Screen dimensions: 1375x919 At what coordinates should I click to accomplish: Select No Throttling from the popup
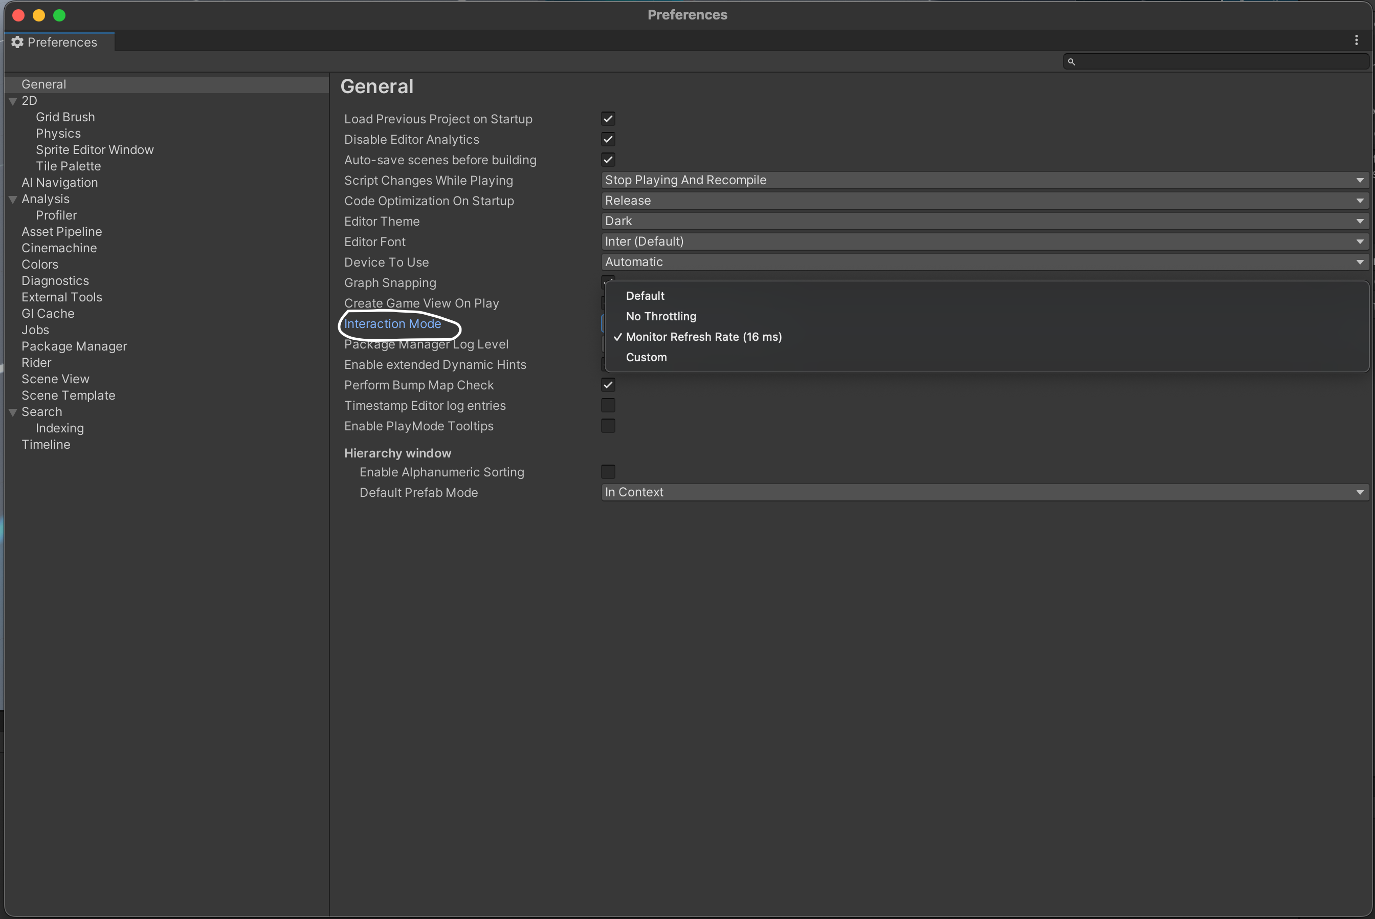coord(661,317)
